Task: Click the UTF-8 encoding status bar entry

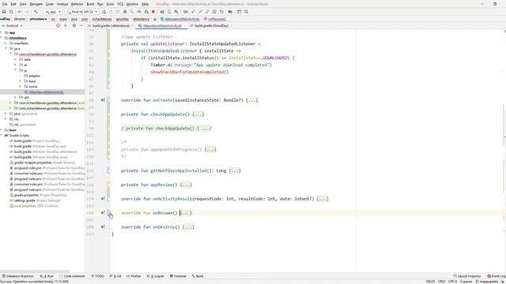Action: pyautogui.click(x=452, y=282)
